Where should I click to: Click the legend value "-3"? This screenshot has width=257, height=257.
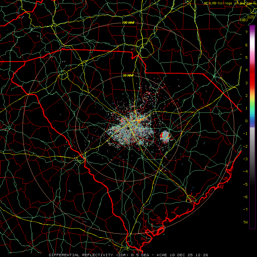click(x=245, y=159)
